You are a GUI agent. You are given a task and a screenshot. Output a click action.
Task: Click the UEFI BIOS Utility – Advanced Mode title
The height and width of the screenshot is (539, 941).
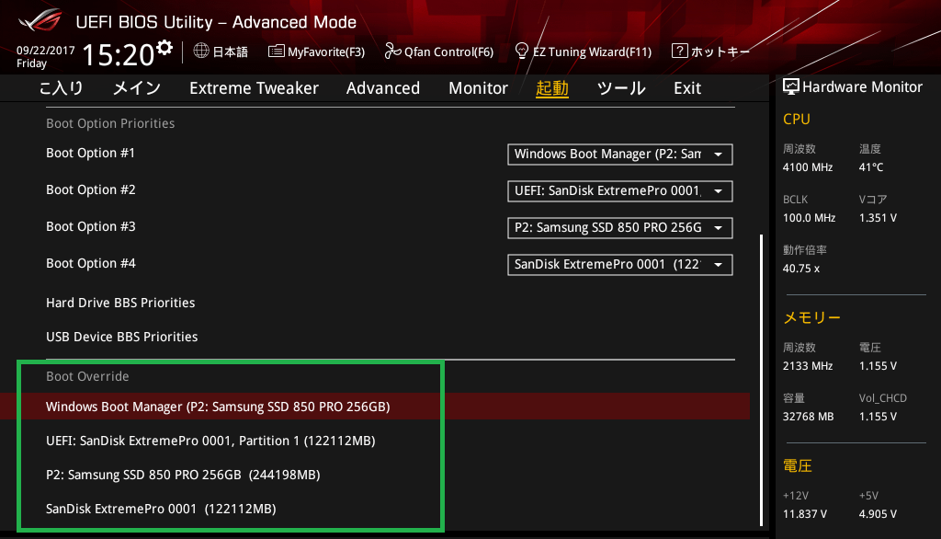pos(216,22)
